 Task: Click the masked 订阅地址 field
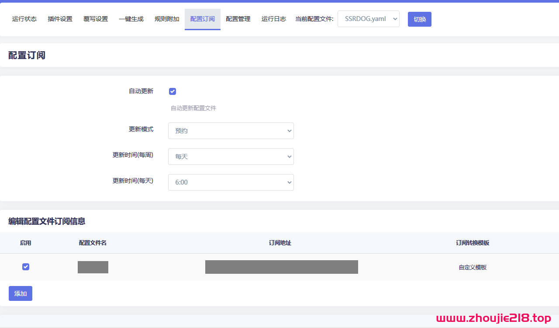pyautogui.click(x=281, y=267)
